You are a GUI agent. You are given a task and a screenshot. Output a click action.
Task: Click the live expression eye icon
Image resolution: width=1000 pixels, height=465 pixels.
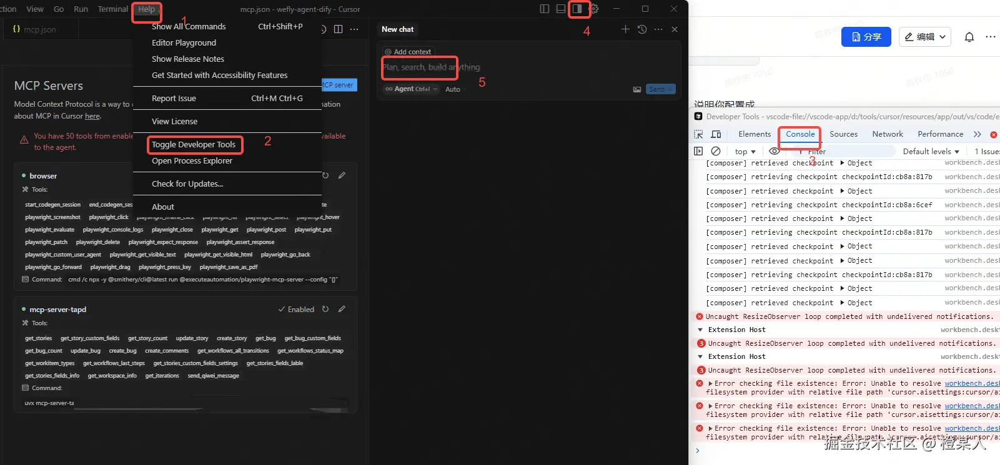(x=775, y=151)
